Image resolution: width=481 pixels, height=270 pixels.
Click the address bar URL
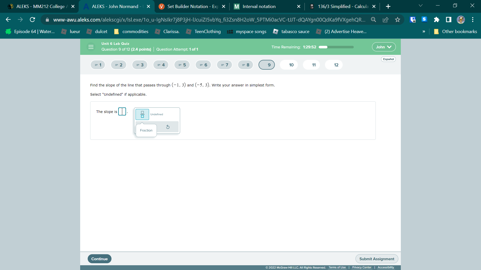(x=209, y=20)
